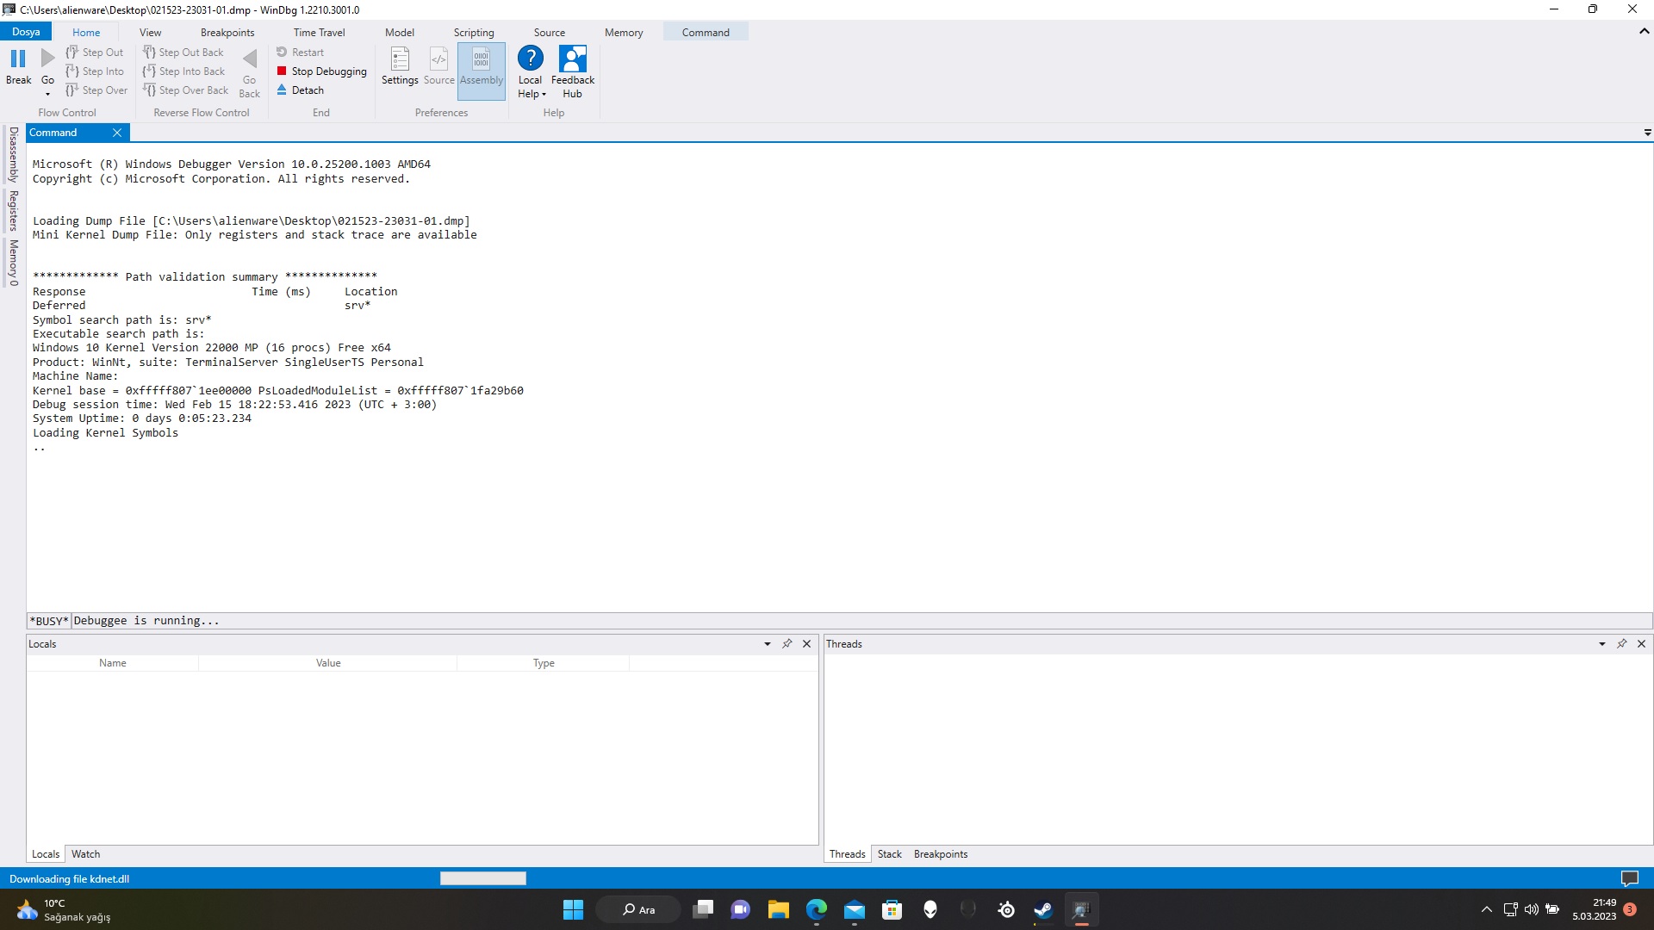The image size is (1654, 930).
Task: Switch to the Stack tab
Action: (x=889, y=854)
